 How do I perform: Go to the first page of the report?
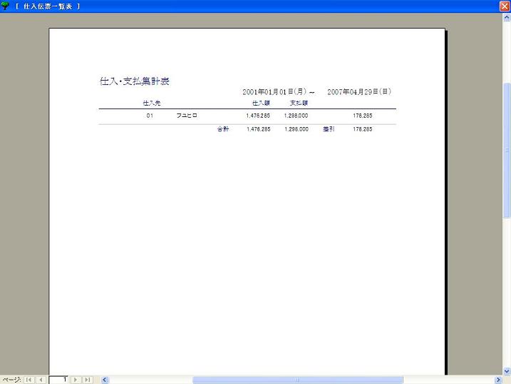pyautogui.click(x=29, y=380)
